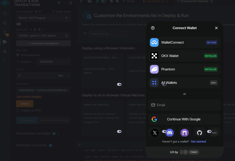Viewport: 235px width, 161px height.
Task: Open the Solidity compiler sidebar icon
Action: click(x=5, y=32)
